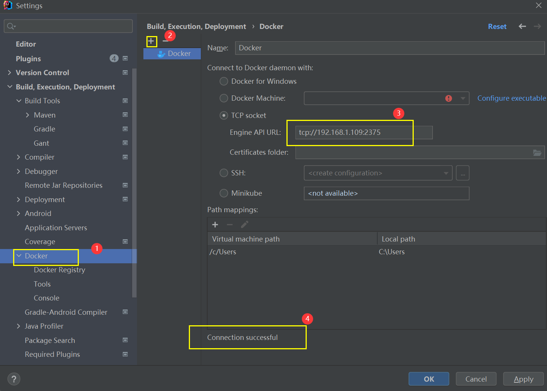
Task: Browse certificates folder via folder icon
Action: tap(537, 152)
